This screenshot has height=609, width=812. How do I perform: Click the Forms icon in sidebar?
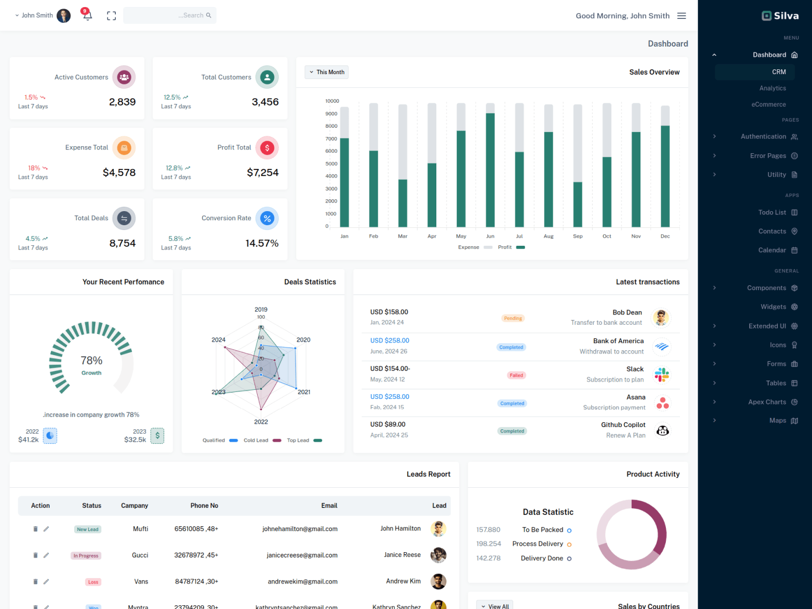[794, 364]
